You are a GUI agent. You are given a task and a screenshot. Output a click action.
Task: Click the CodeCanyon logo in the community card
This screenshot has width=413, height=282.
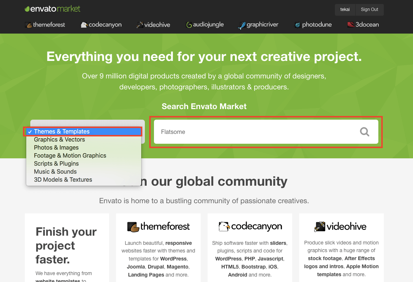tap(250, 227)
